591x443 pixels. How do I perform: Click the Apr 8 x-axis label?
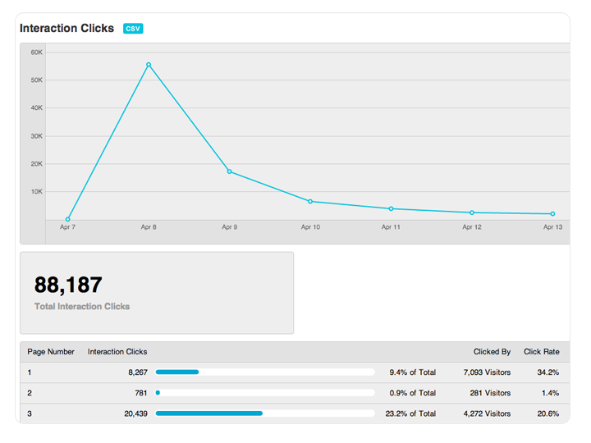(x=149, y=227)
